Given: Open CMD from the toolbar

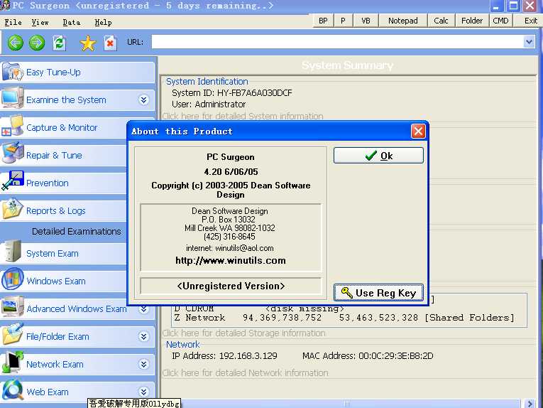Looking at the screenshot, I should [x=500, y=21].
